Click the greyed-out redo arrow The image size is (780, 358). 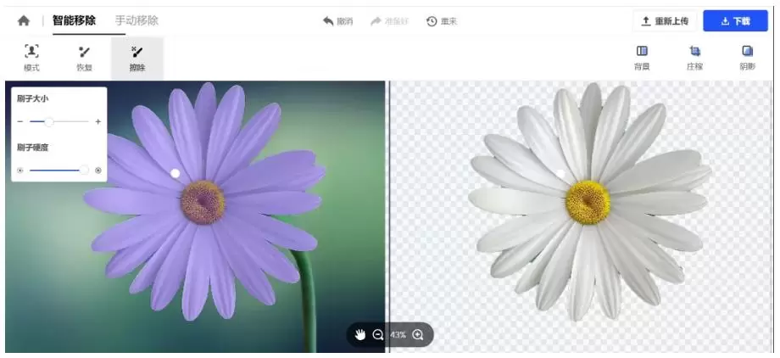click(x=376, y=21)
